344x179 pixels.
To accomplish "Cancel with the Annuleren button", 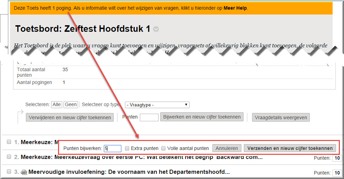I will [x=227, y=148].
